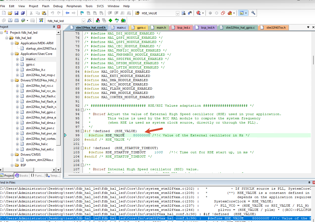This screenshot has height=222, width=315.
Task: Open the Peripherals menu
Action: pos(74,6)
